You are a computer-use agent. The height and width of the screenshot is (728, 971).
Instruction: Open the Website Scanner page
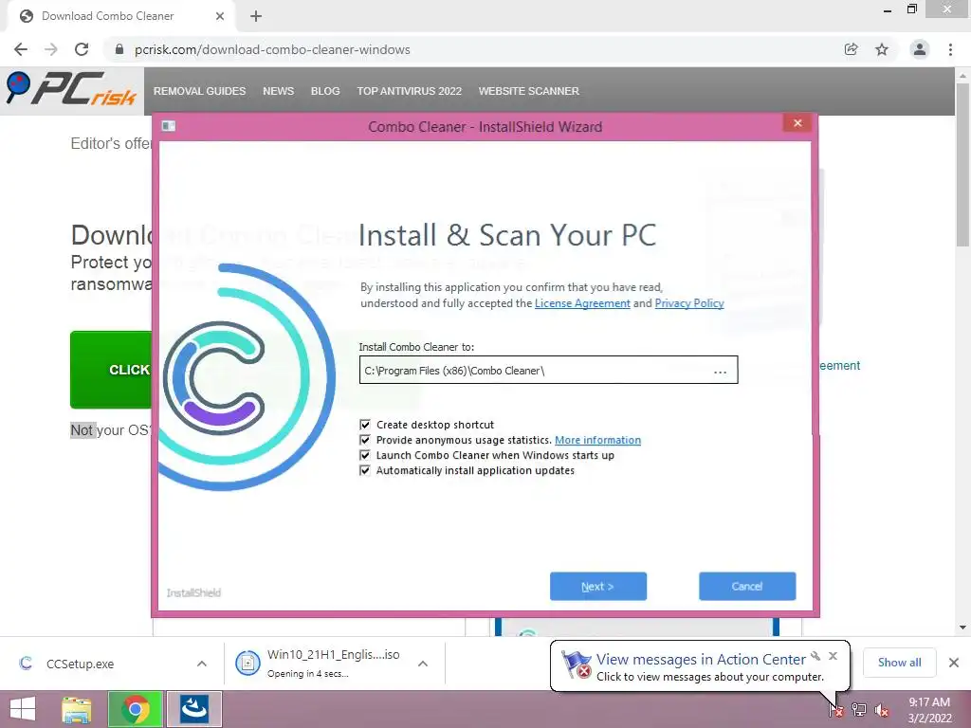point(529,91)
